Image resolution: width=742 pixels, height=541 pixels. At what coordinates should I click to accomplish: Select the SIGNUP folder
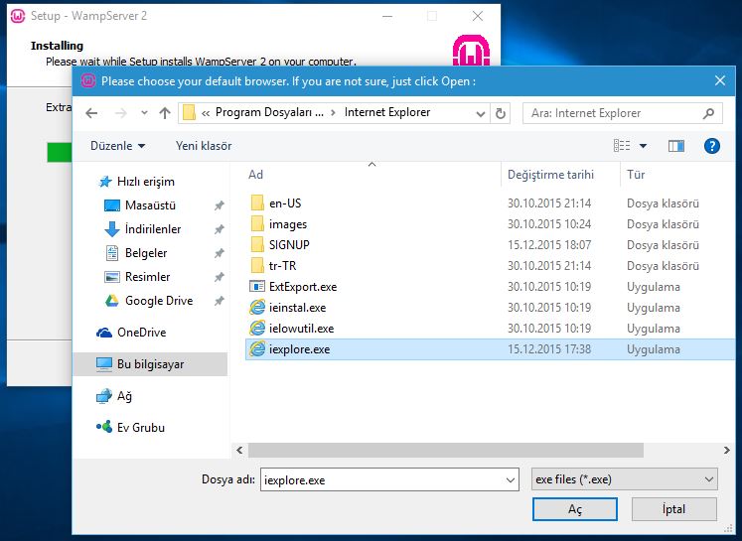[289, 245]
